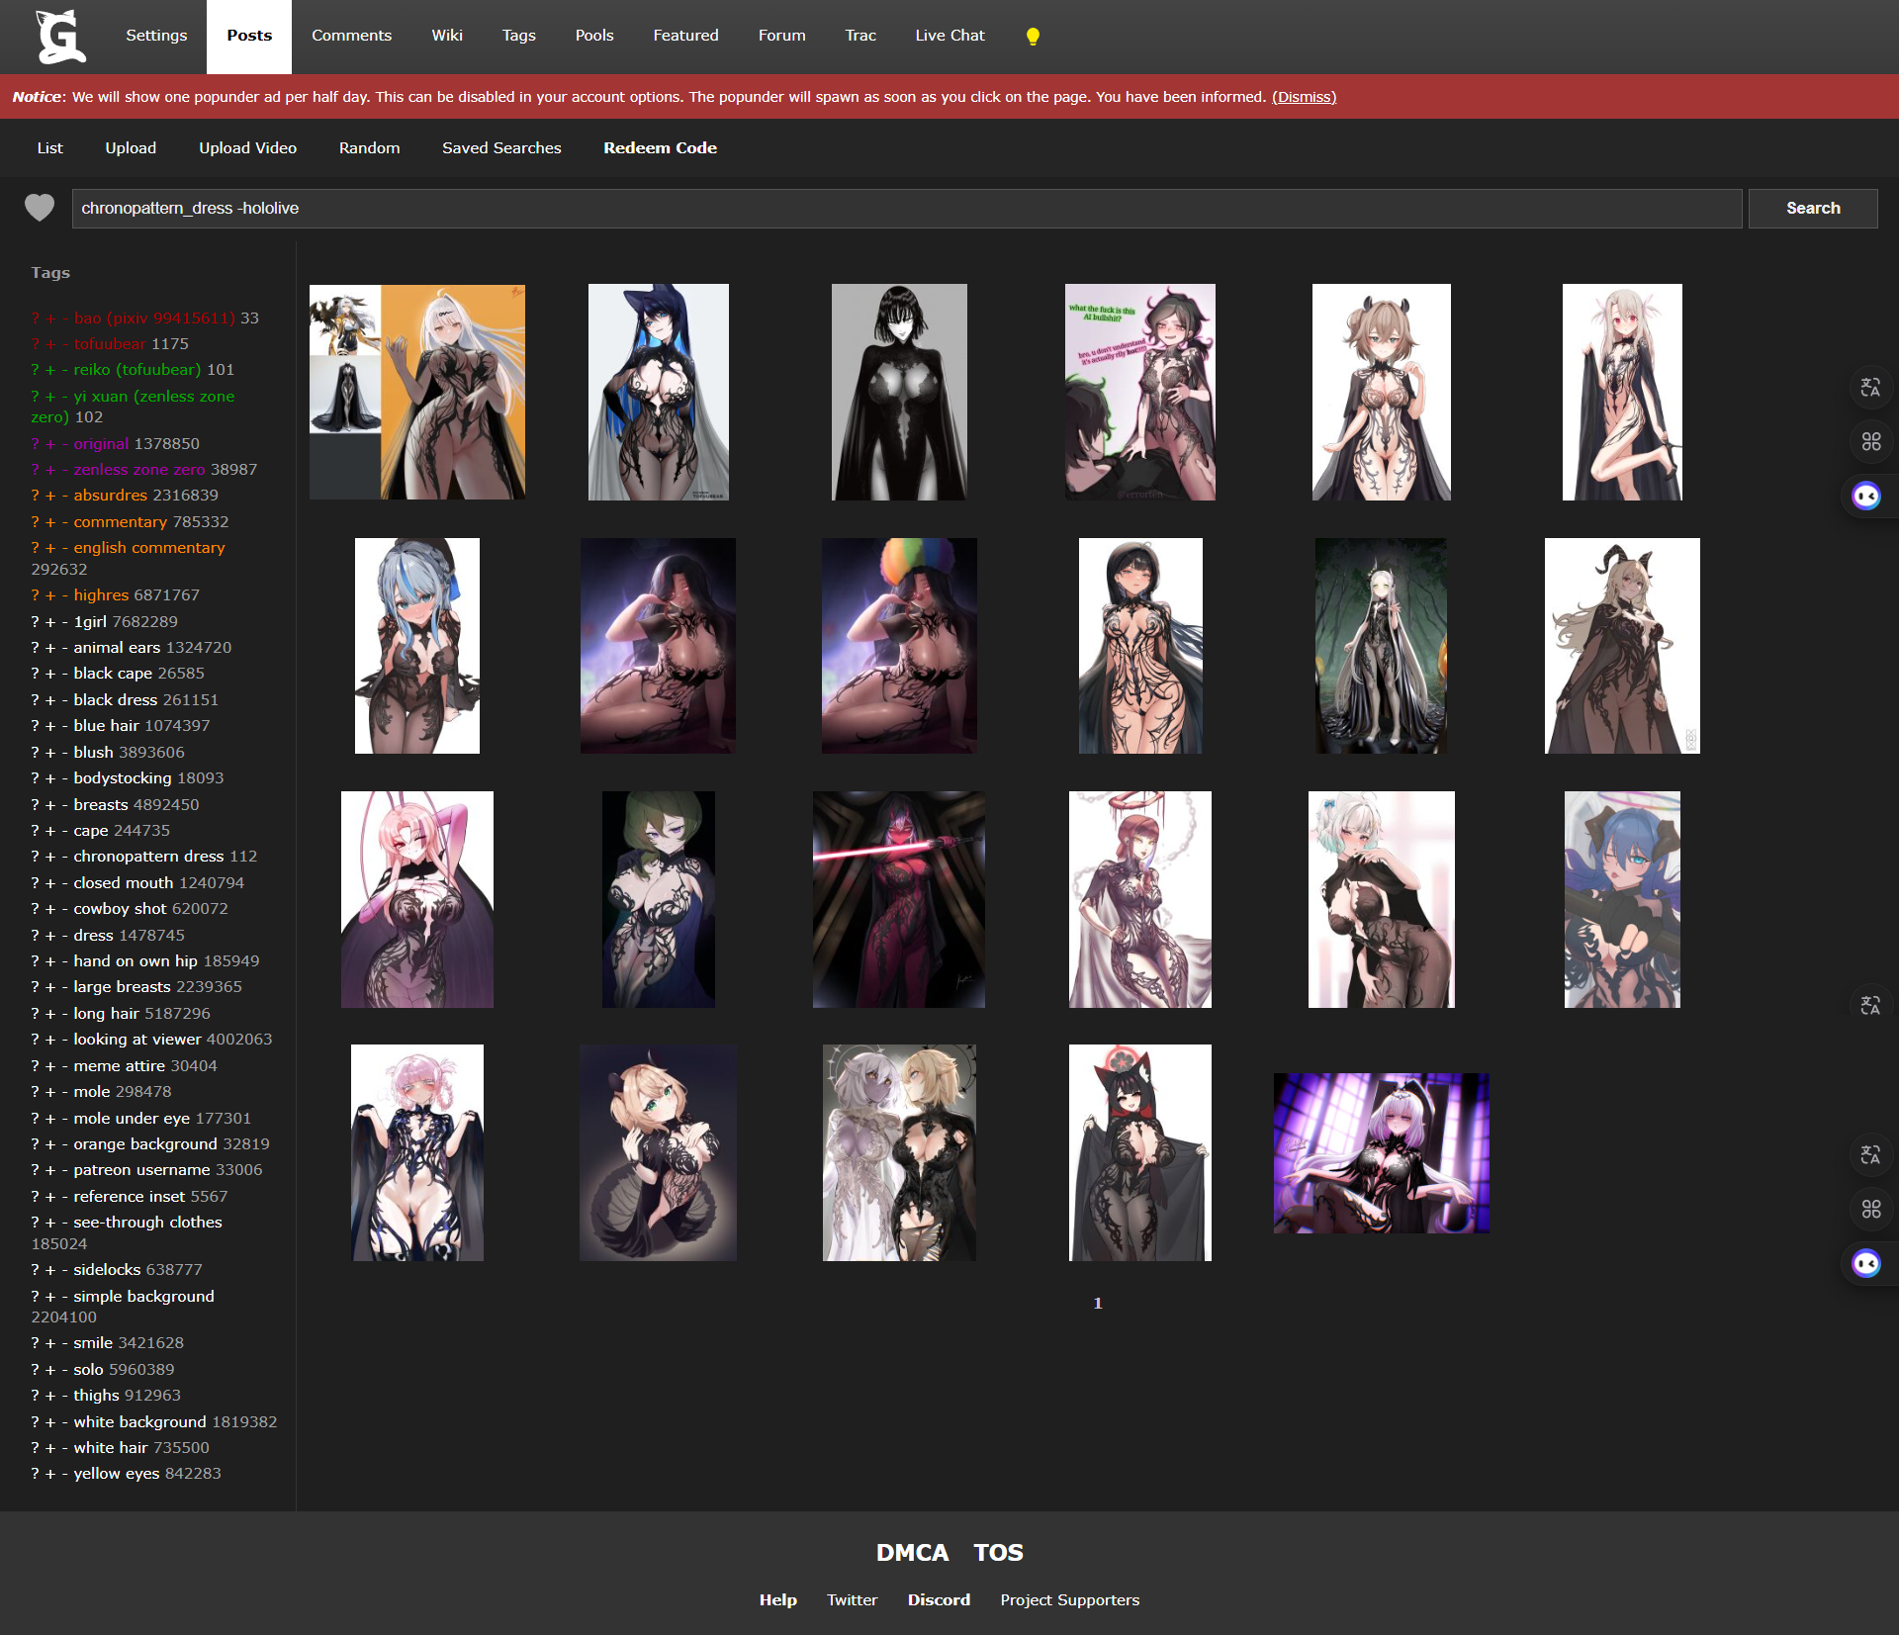This screenshot has width=1899, height=1635.
Task: Open wiki question mark for blush tag
Action: tap(36, 753)
